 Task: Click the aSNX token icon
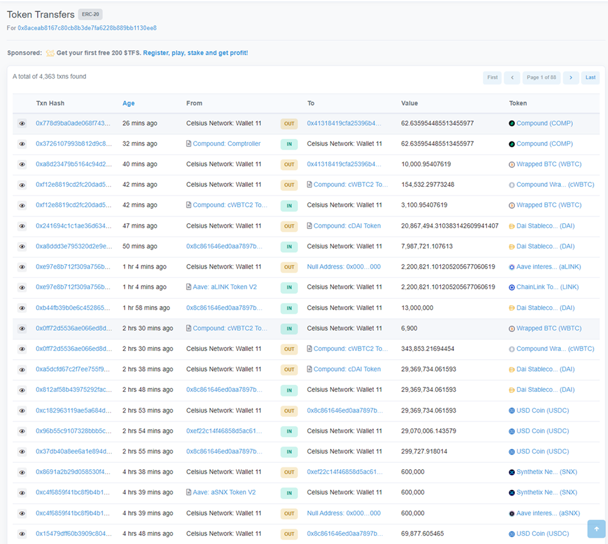click(x=512, y=513)
